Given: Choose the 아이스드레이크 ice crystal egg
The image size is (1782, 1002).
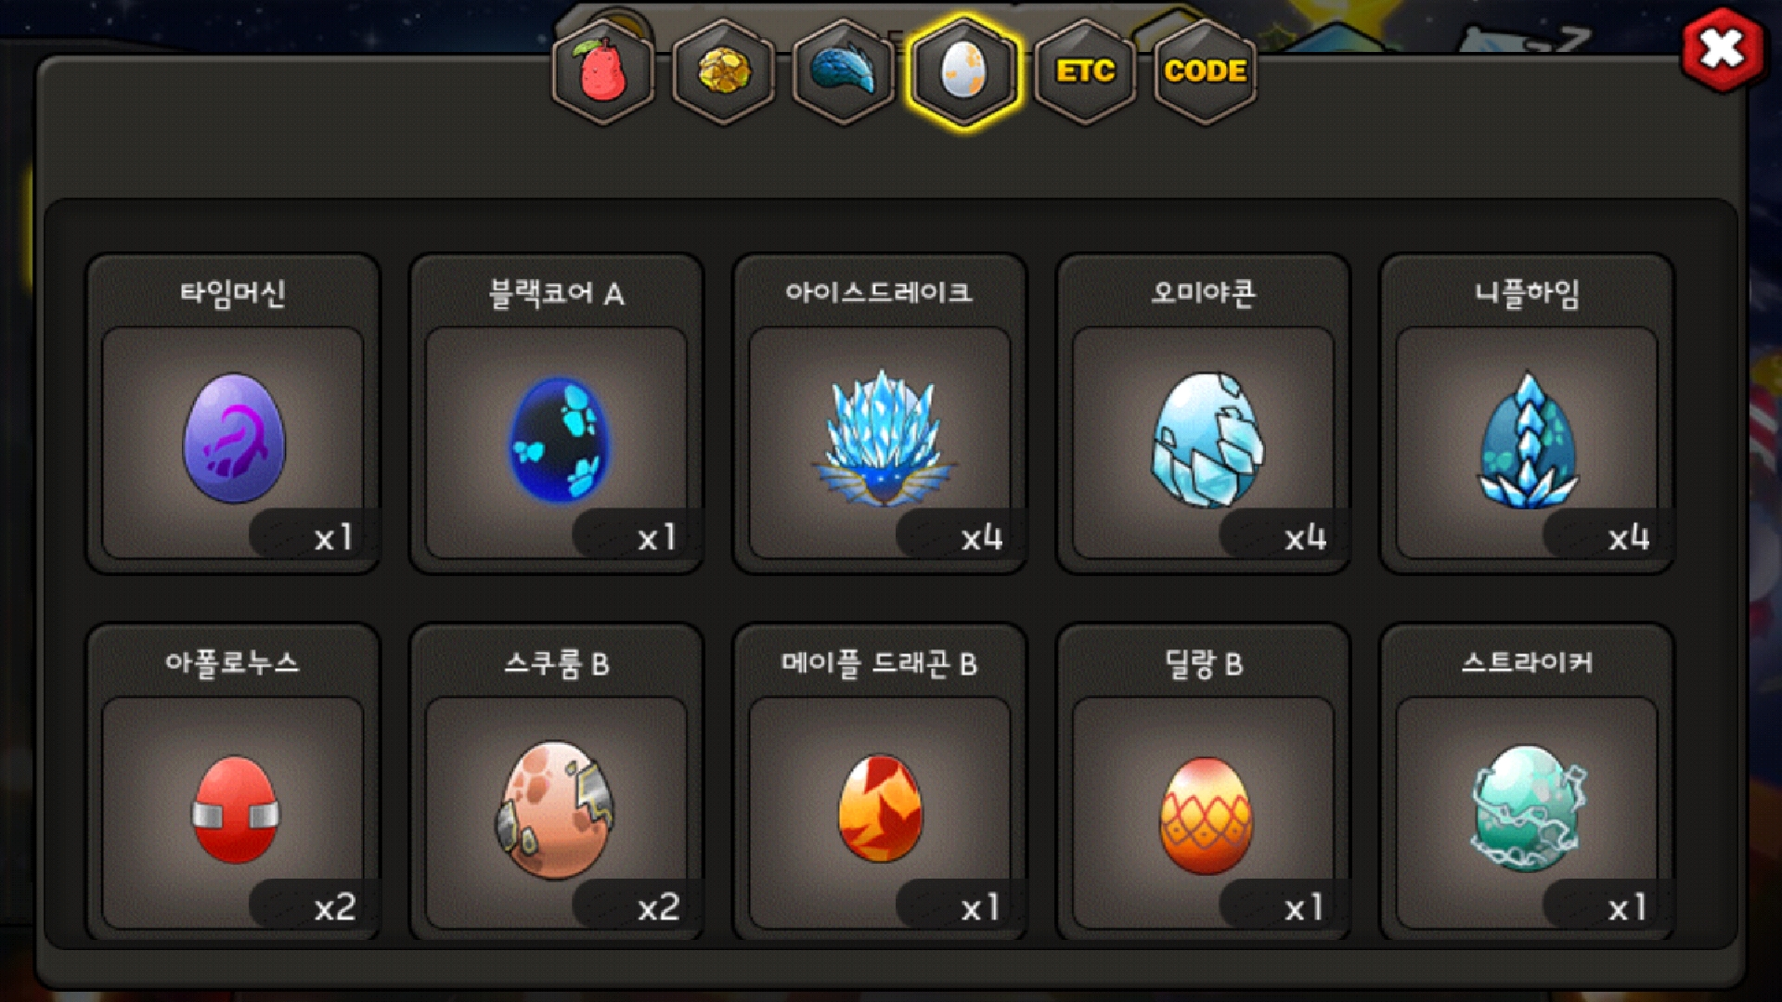Looking at the screenshot, I should click(881, 438).
